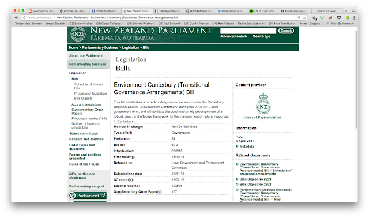Reload the page with the refresh icon
369x218 pixels.
24,18
